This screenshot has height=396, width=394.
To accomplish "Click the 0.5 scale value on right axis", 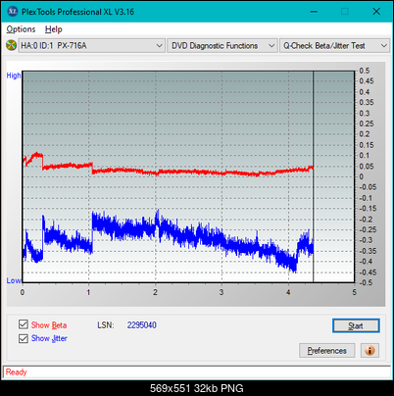I will tap(365, 71).
